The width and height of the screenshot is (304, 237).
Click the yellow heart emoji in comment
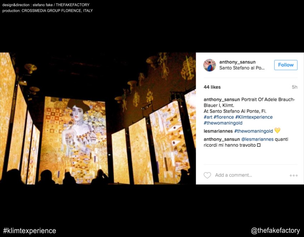coord(277,131)
